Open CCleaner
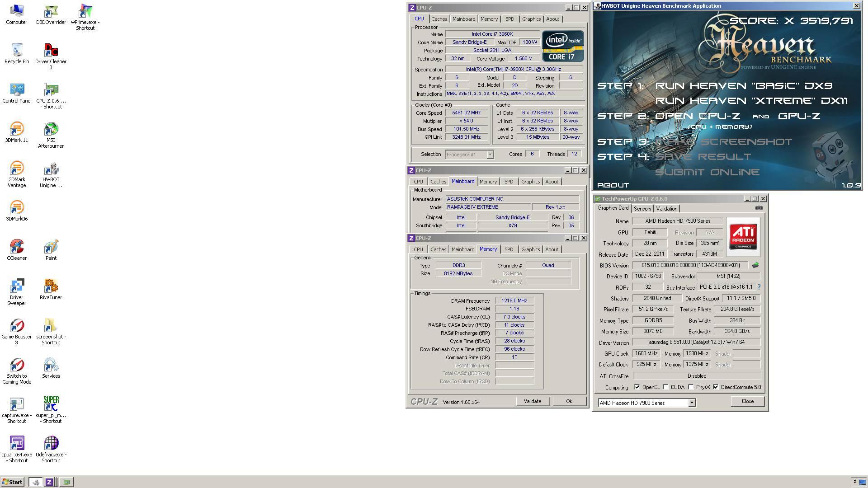868x488 pixels. coord(17,250)
